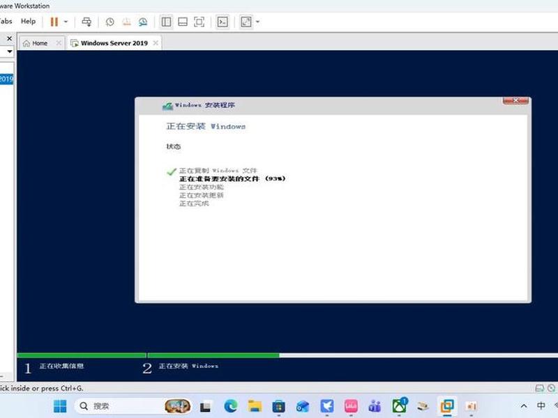
Task: Open Xbox app with notification badge
Action: pyautogui.click(x=399, y=405)
